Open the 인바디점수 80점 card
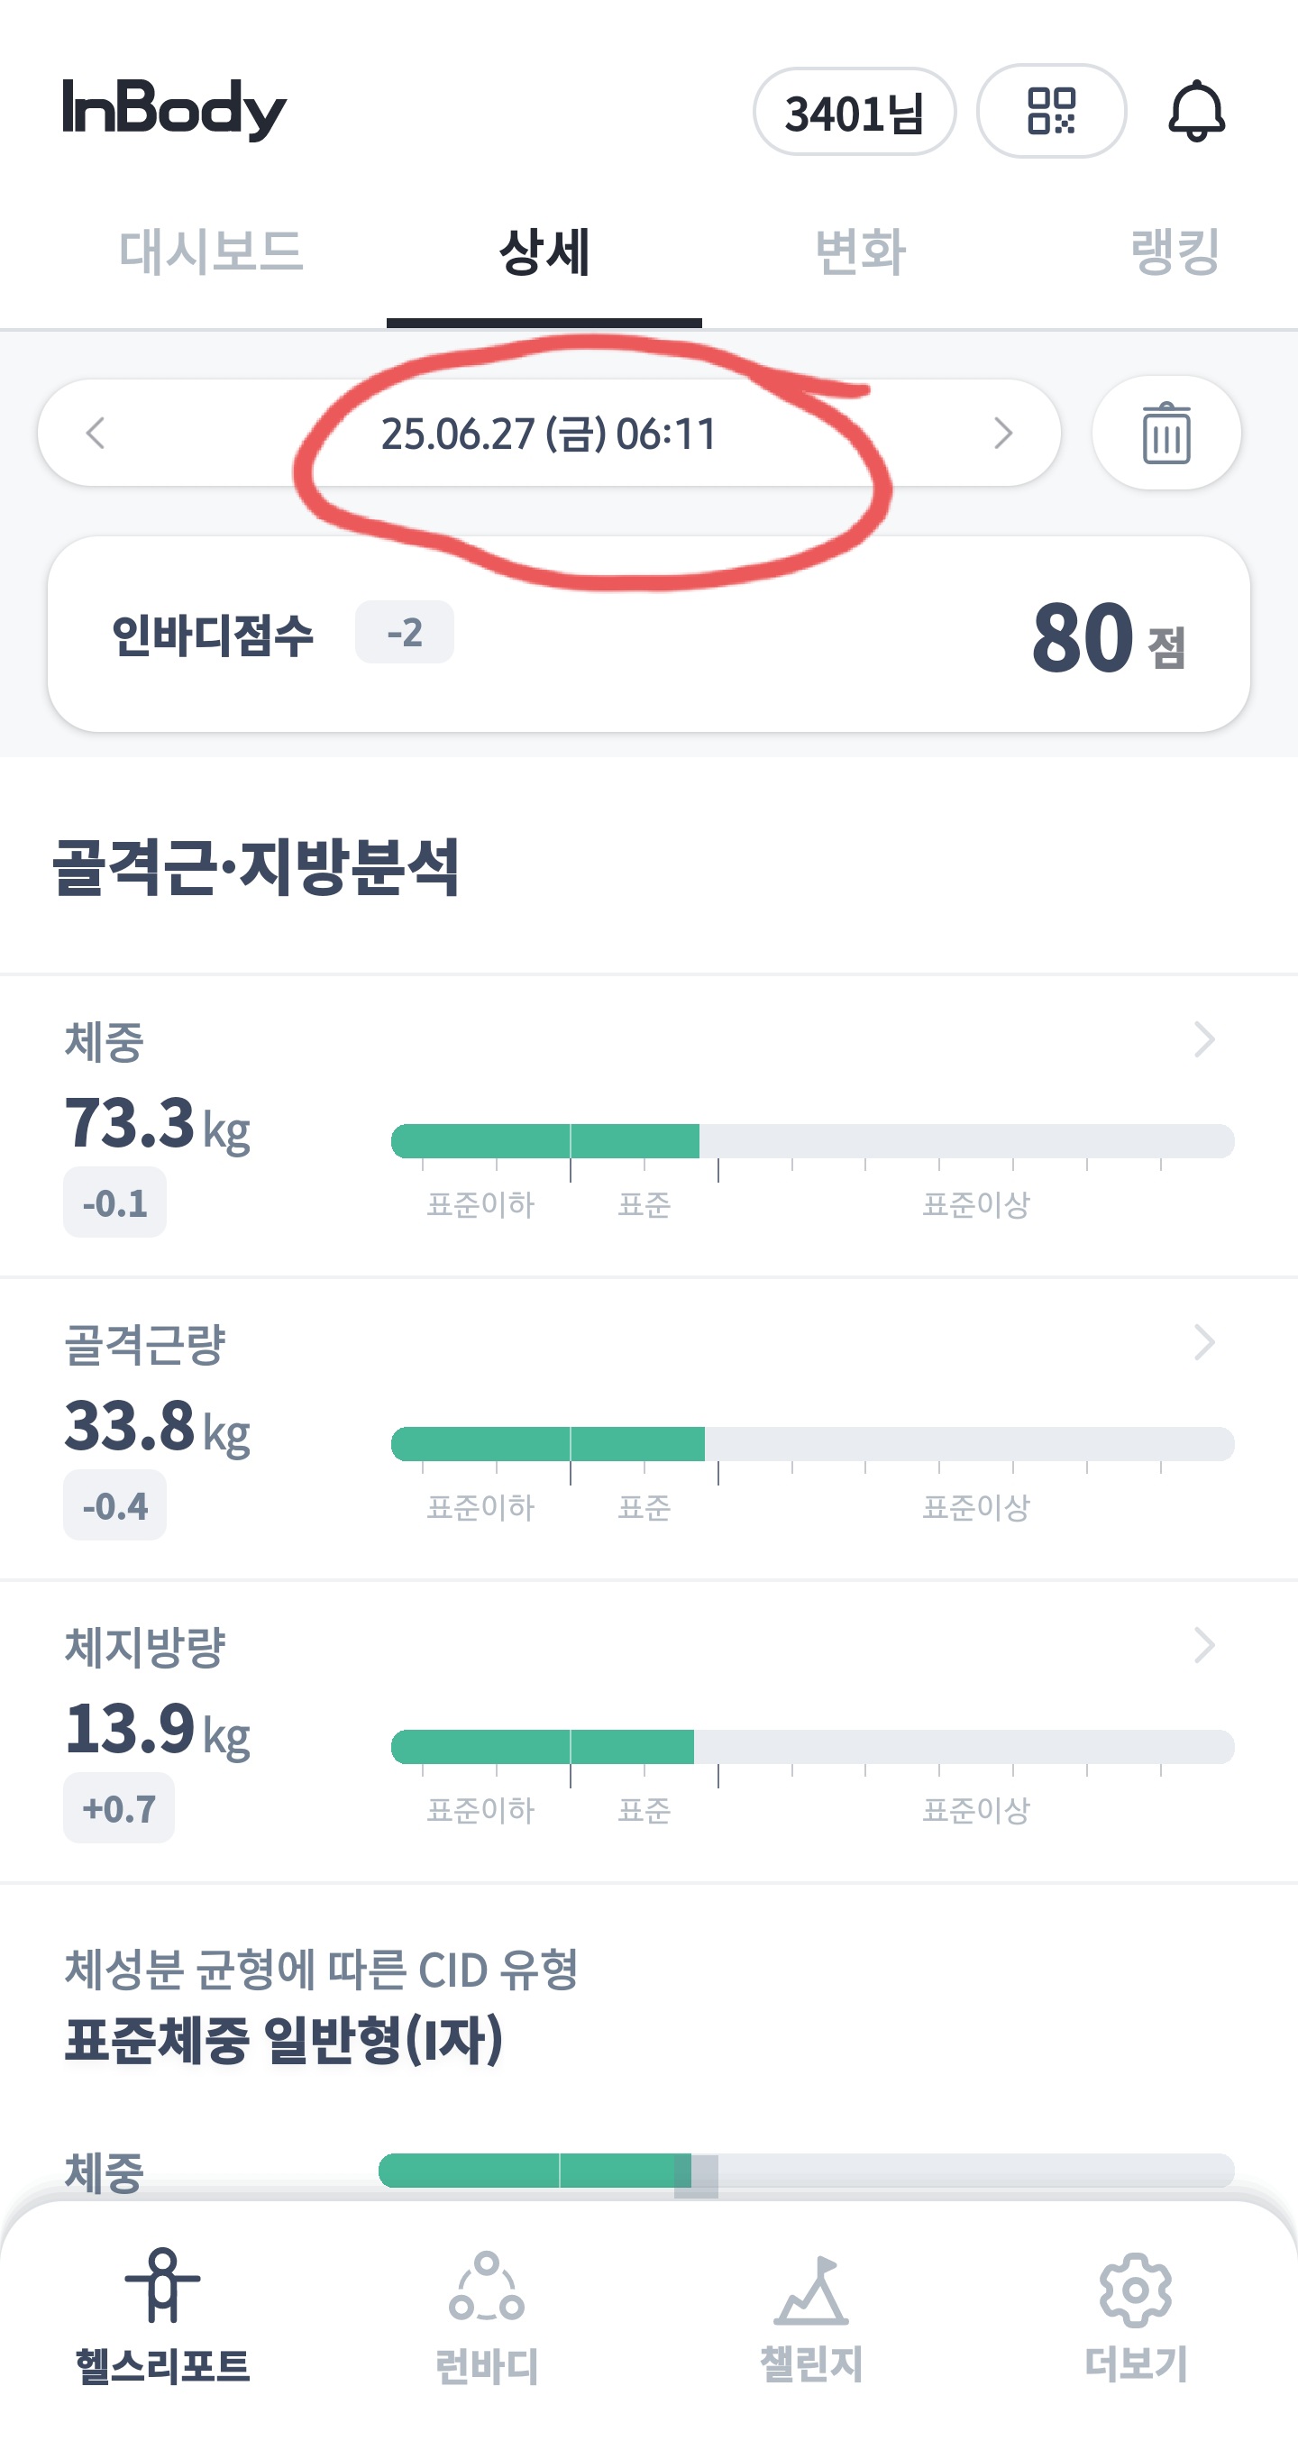This screenshot has height=2441, width=1298. point(649,634)
